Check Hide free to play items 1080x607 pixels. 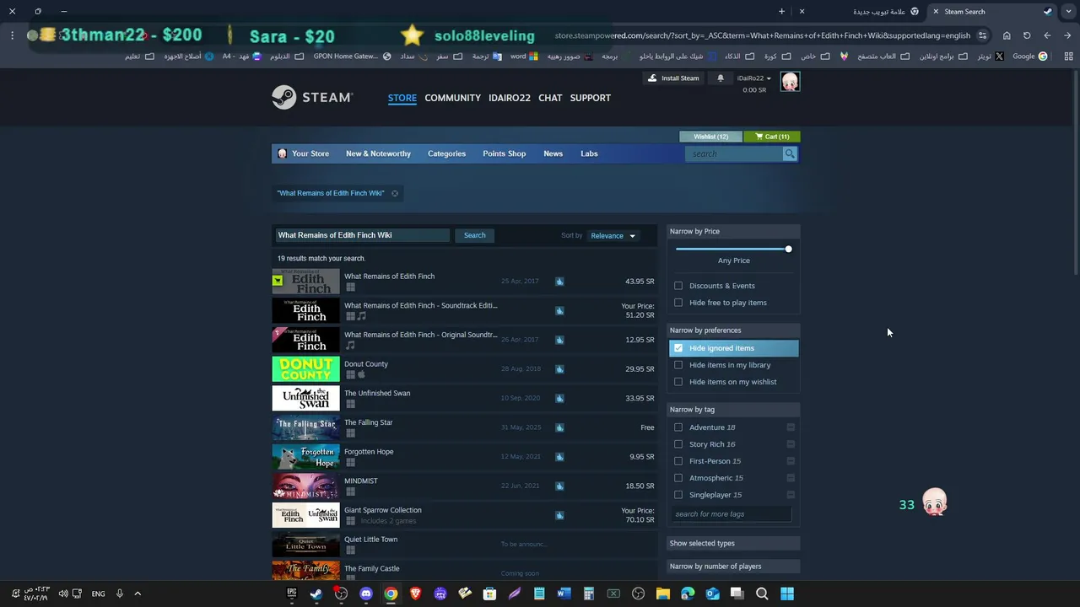678,303
